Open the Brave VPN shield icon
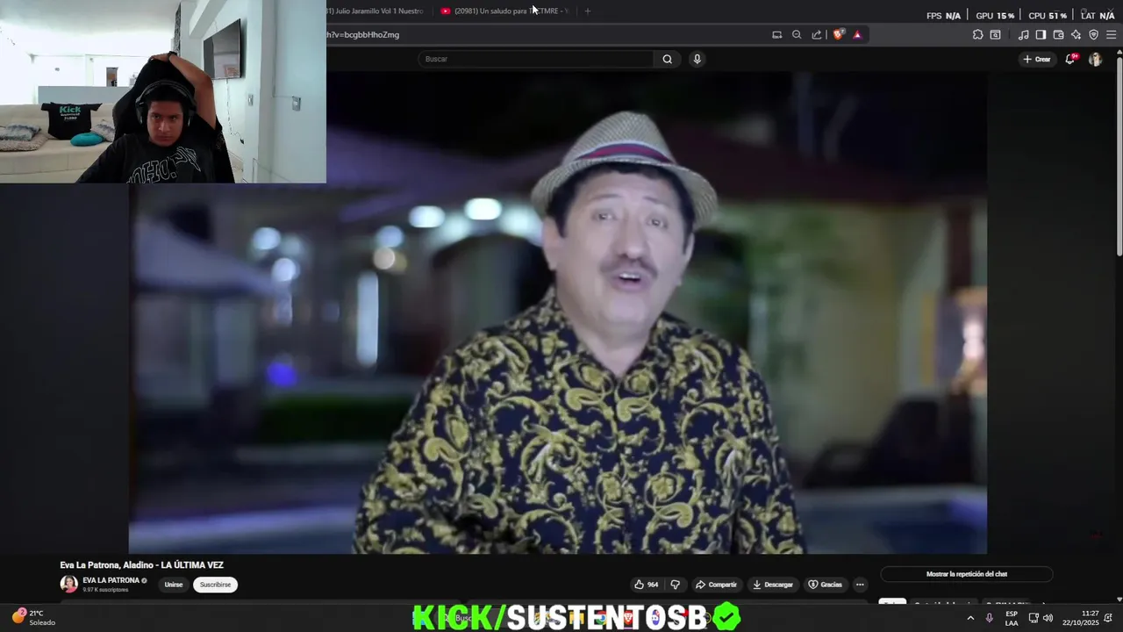 coord(1093,35)
